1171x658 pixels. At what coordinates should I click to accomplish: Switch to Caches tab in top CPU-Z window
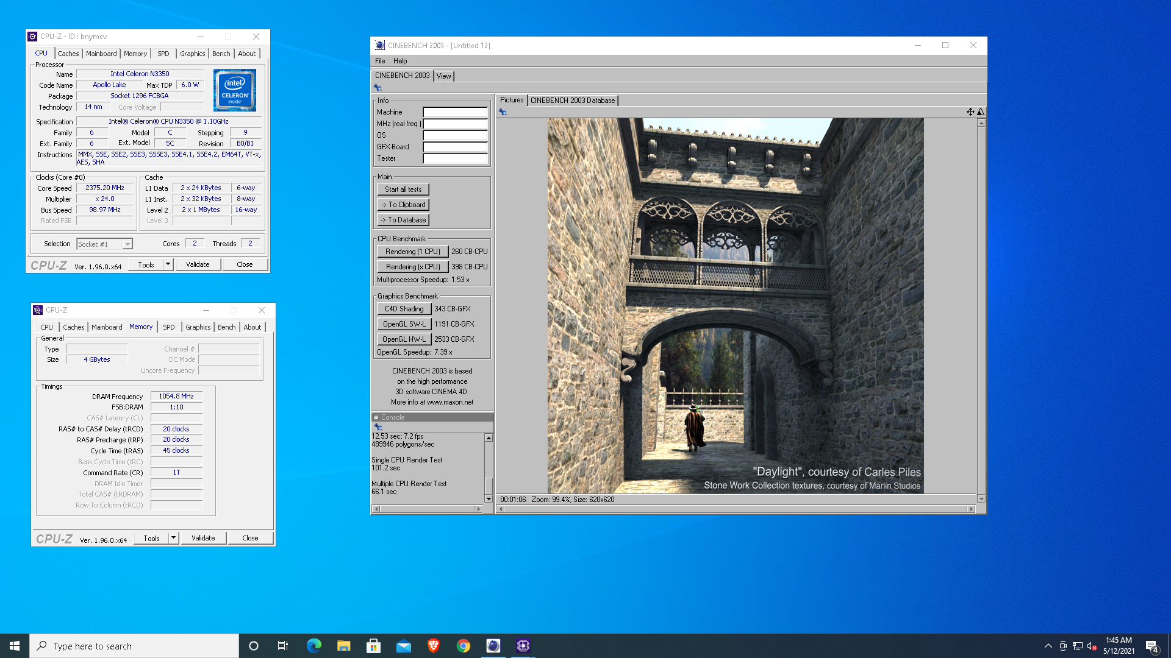coord(68,54)
